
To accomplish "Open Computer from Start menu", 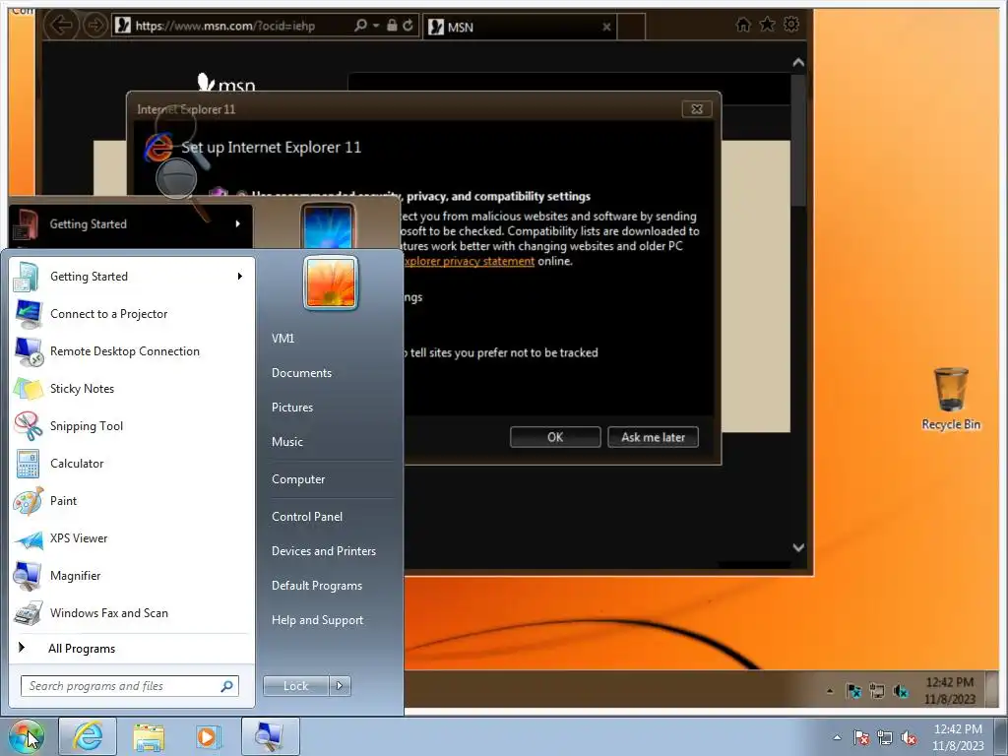I will coord(298,479).
